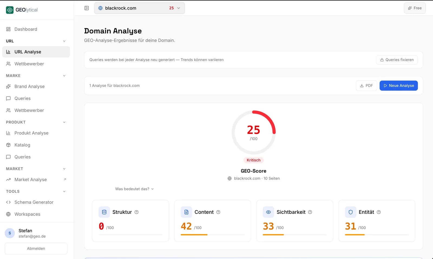The height and width of the screenshot is (259, 433).
Task: Open Dashboard in the sidebar
Action: pos(36,29)
